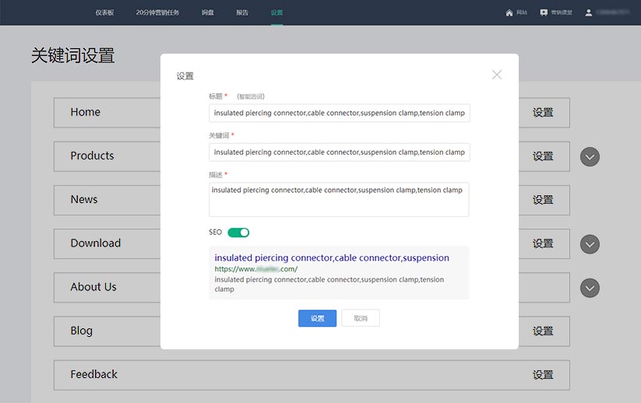The height and width of the screenshot is (403, 641).
Task: Click into the 标题 input field
Action: pos(339,114)
